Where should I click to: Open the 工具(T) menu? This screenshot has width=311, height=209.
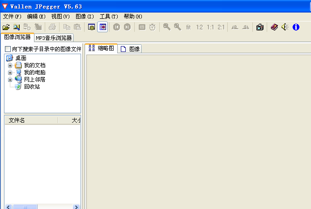108,17
